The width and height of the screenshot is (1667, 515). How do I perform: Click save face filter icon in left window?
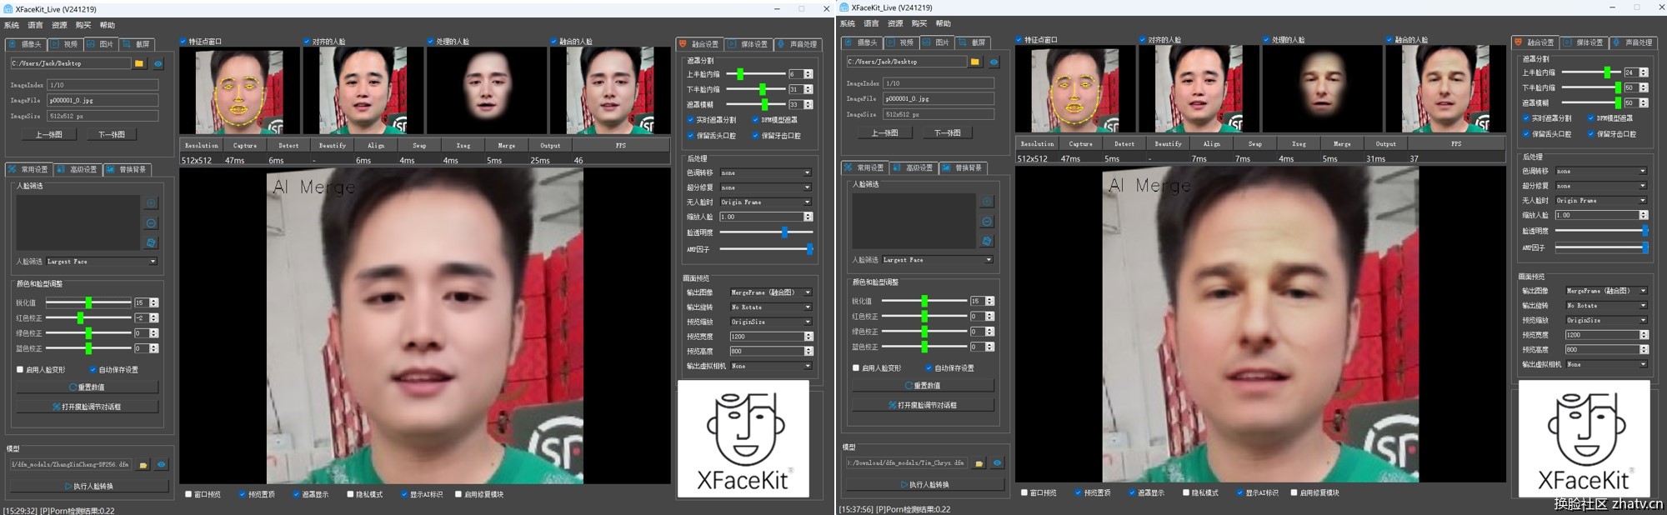click(151, 243)
